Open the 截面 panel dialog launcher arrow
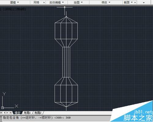 (x=135, y=2)
